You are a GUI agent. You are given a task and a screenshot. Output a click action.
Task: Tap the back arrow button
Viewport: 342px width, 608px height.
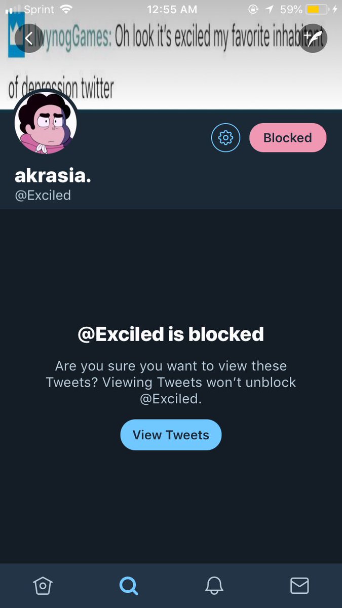point(29,38)
